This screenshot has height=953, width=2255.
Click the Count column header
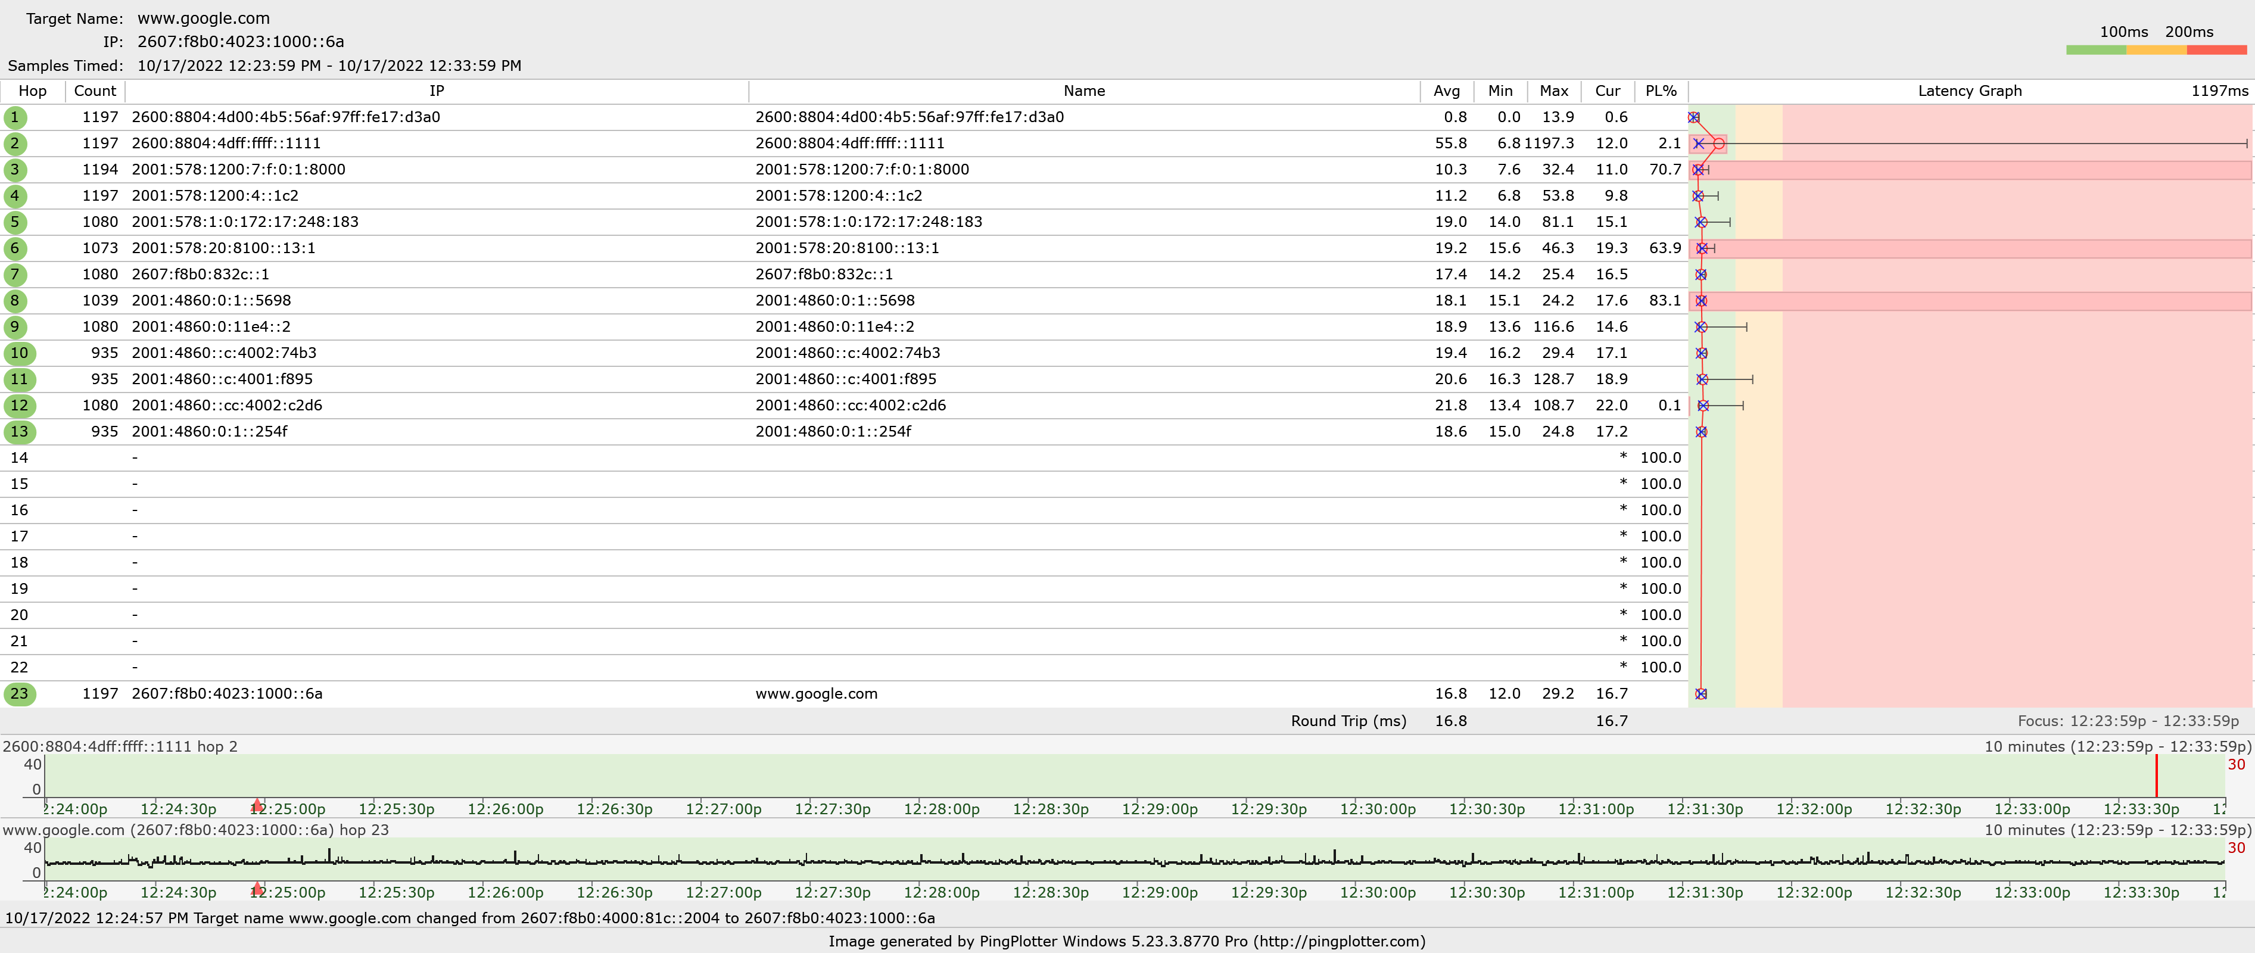pyautogui.click(x=95, y=91)
